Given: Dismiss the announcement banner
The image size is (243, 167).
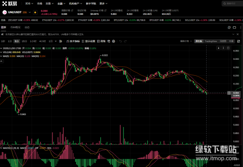Looking at the screenshot, I should (x=238, y=34).
